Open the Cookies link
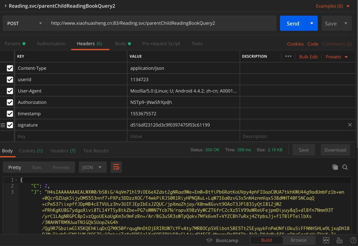The image size is (358, 246). (295, 44)
